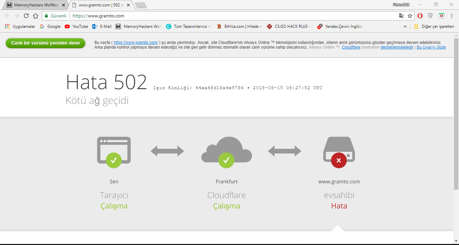The width and height of the screenshot is (459, 245).
Task: Click the 'Kötü ağ geçidi' subtitle
Action: 97,101
